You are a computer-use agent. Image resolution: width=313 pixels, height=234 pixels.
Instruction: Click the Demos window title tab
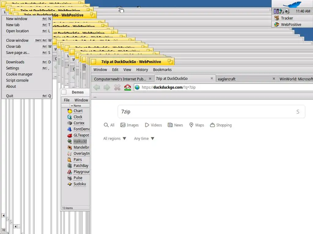(x=75, y=92)
